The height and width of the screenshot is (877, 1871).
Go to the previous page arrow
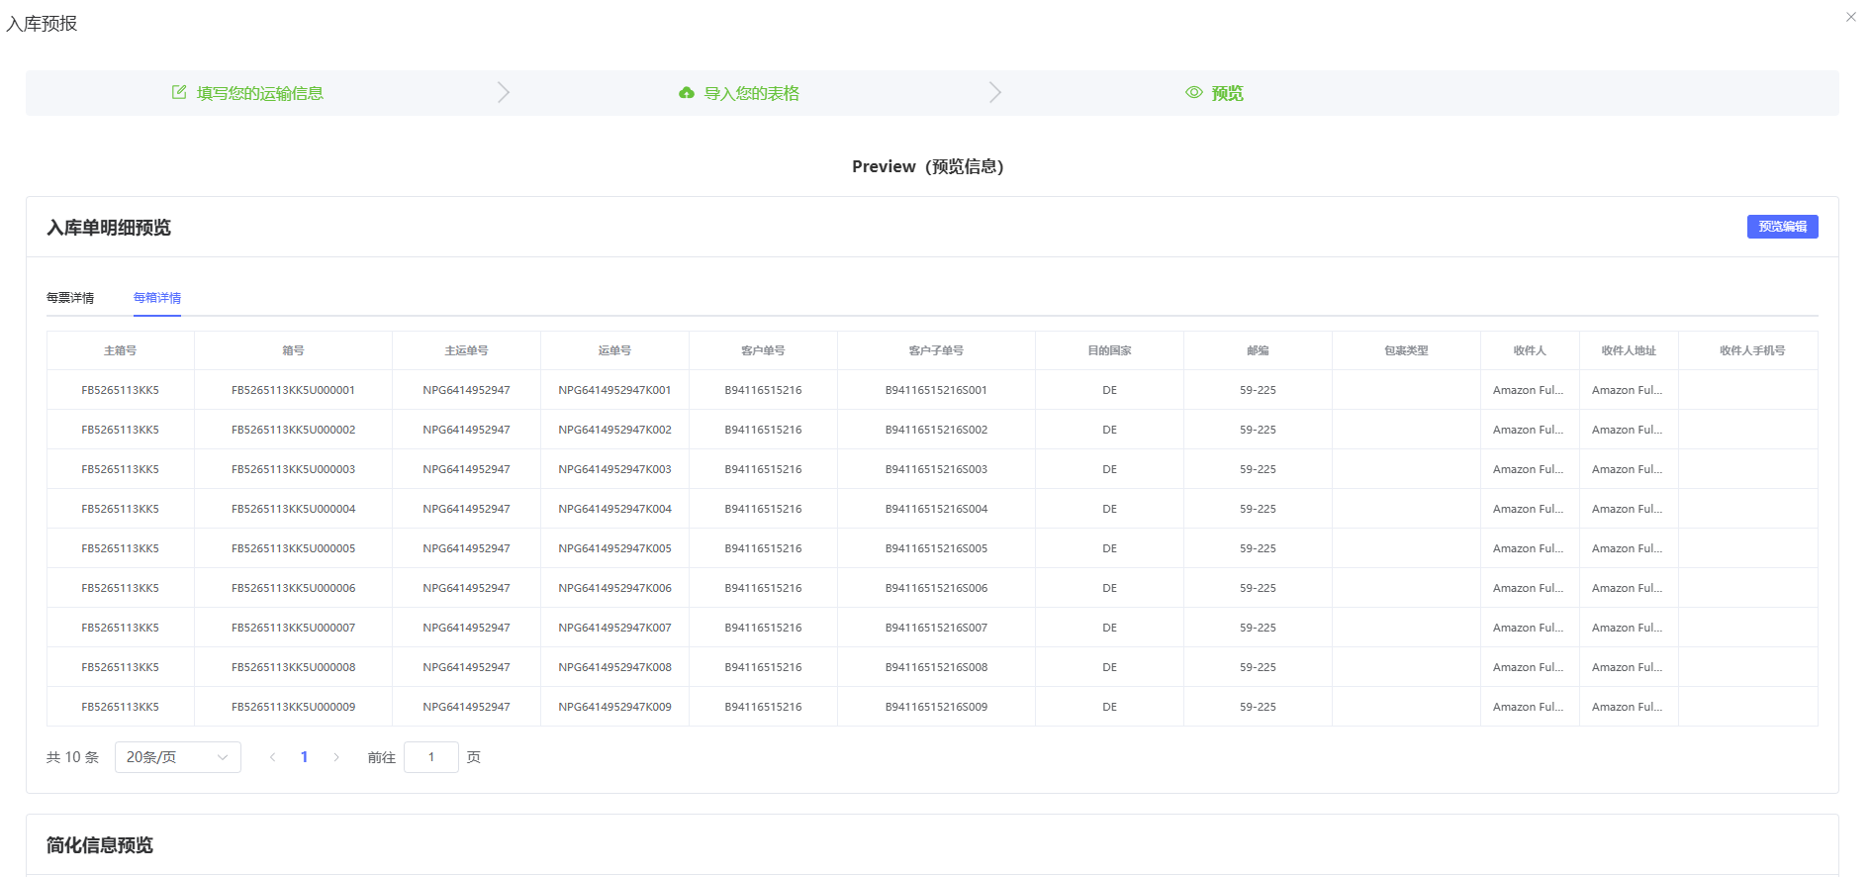pos(273,757)
